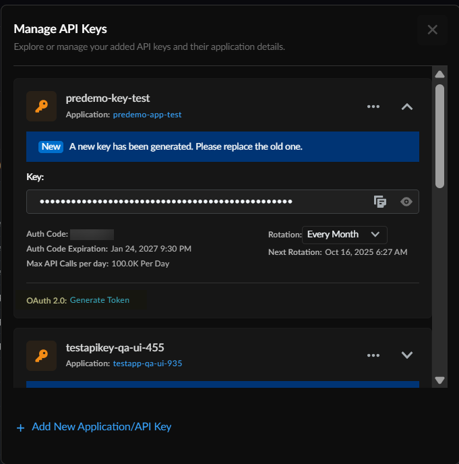Open the Rotation Every Month dropdown
This screenshot has width=459, height=464.
point(344,235)
